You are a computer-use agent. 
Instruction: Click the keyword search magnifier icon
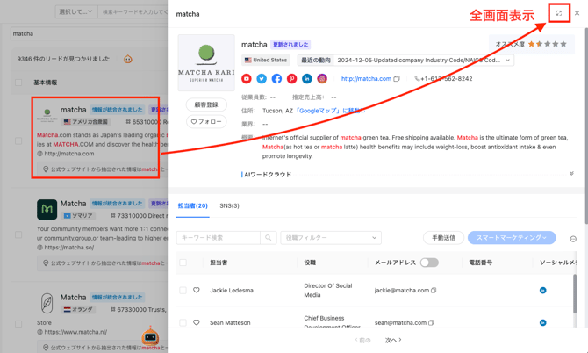click(269, 237)
